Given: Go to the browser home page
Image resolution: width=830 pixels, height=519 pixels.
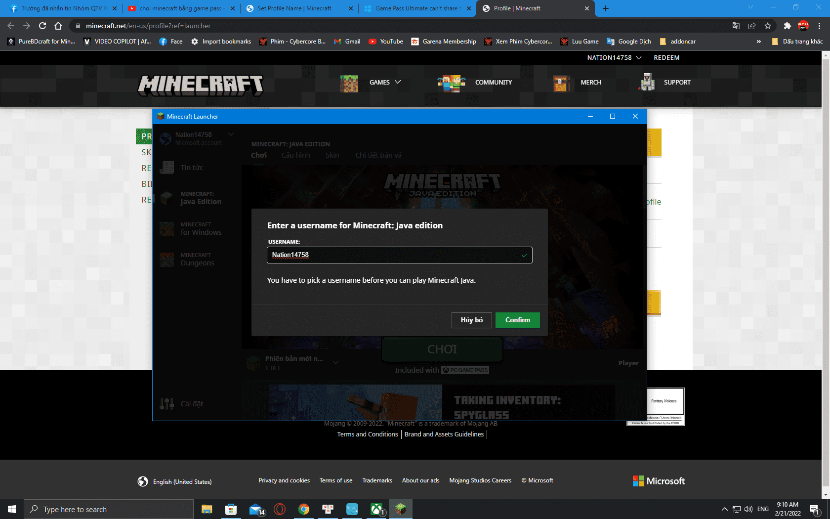Looking at the screenshot, I should pyautogui.click(x=58, y=26).
